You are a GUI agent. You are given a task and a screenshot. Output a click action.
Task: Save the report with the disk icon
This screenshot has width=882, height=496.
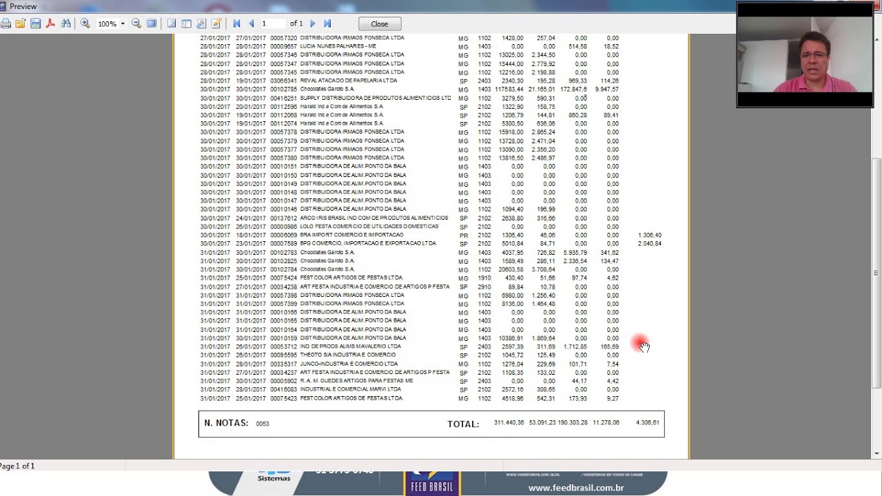pos(36,23)
